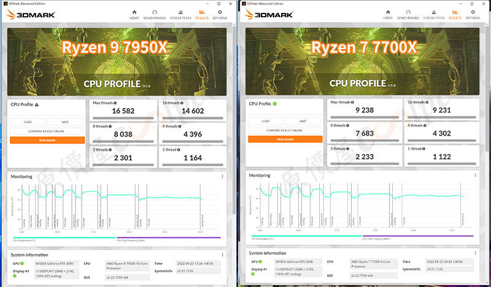This screenshot has height=287, width=491.
Task: Click info icon beside 16 threads, right window
Action: point(427,102)
